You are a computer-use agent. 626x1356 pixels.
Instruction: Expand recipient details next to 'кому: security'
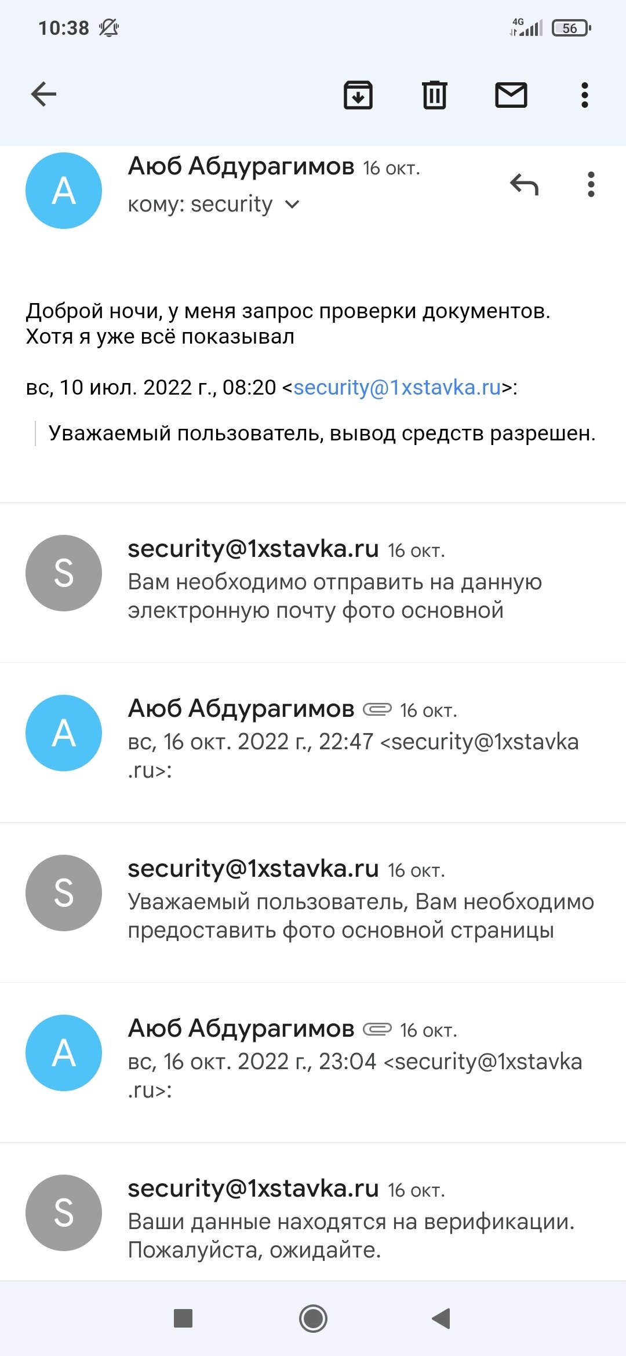point(293,205)
